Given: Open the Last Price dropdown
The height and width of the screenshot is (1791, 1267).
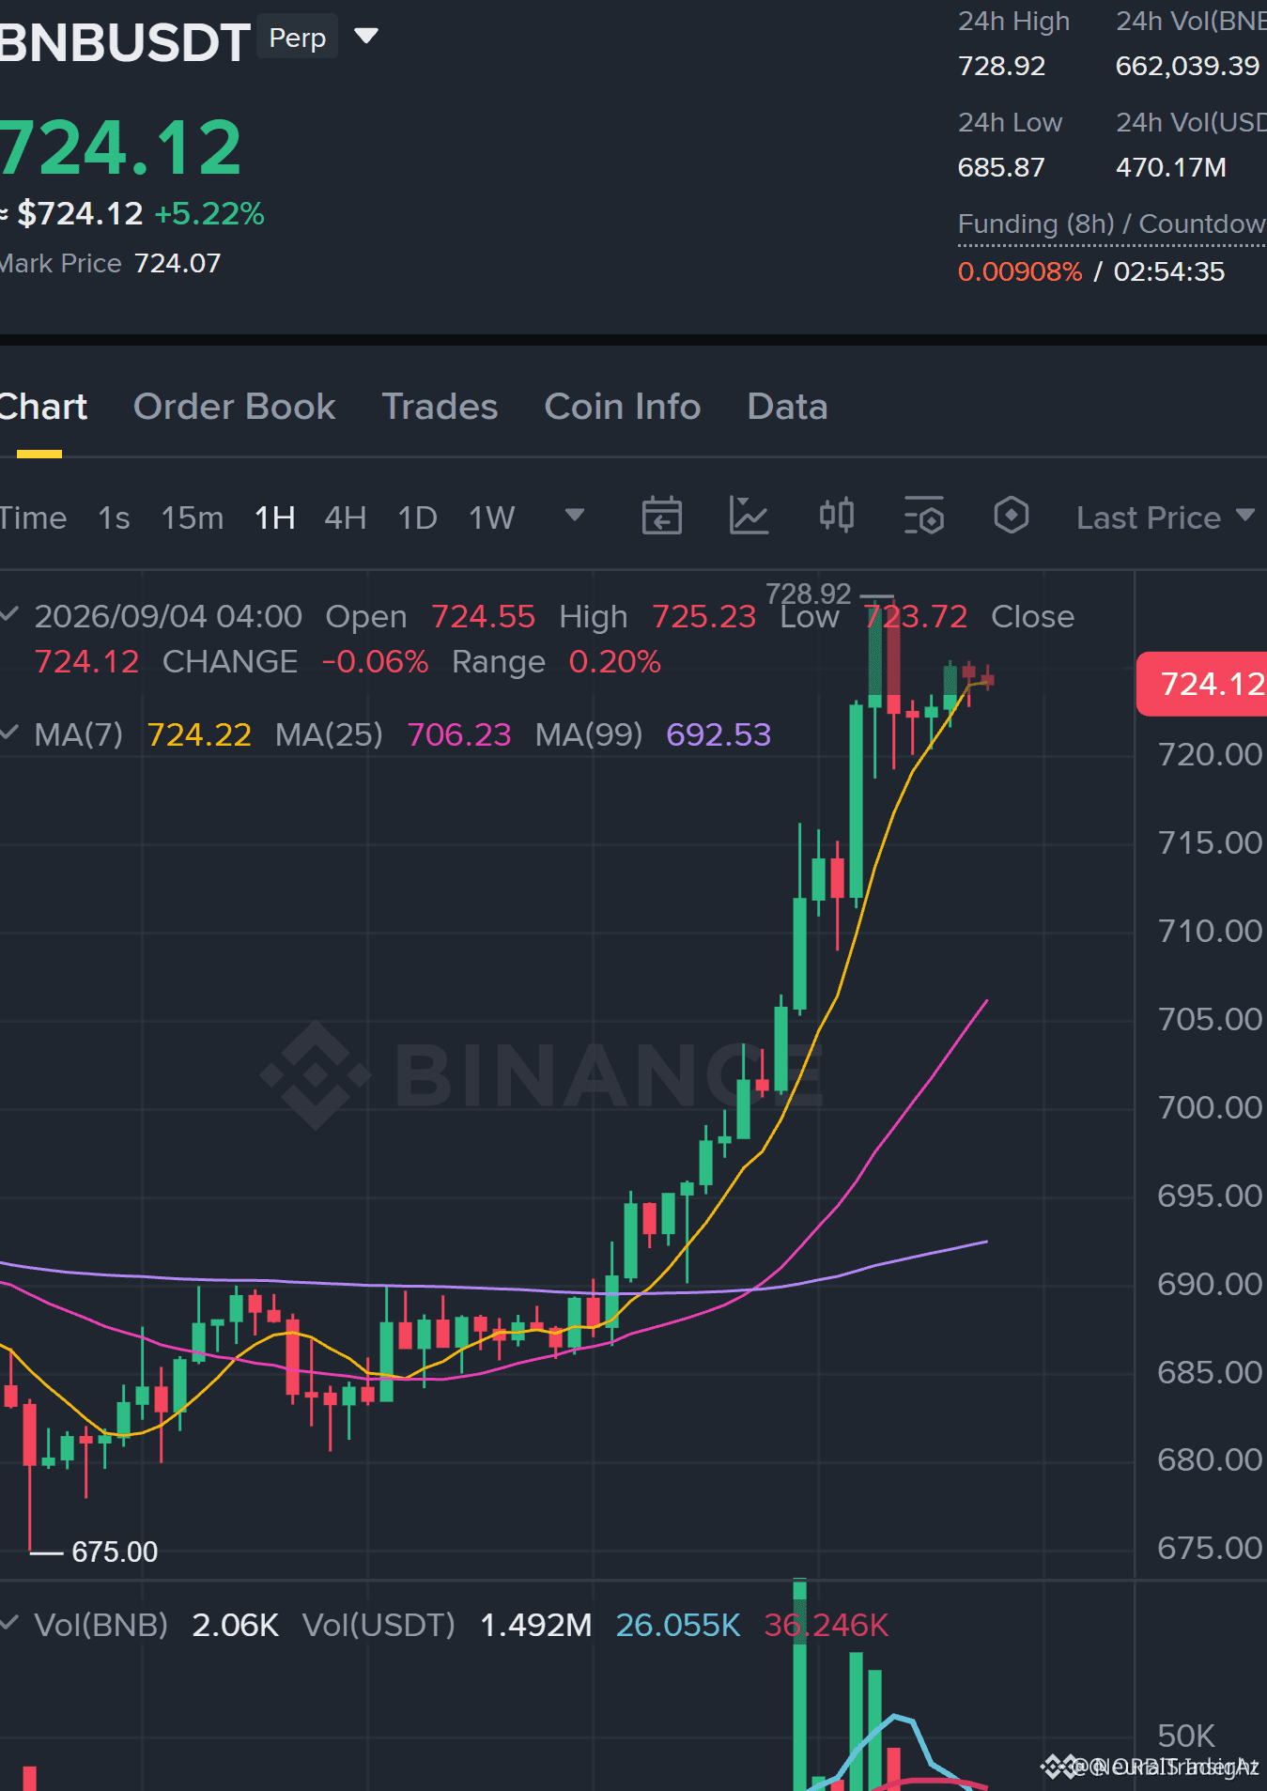Looking at the screenshot, I should [x=1165, y=517].
